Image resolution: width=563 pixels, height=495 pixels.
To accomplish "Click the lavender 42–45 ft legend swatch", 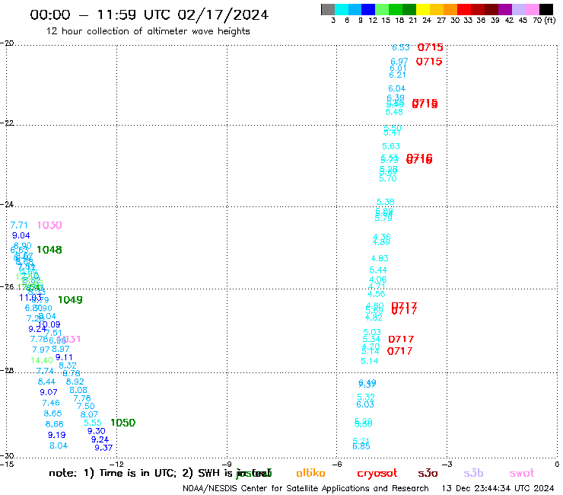I will pyautogui.click(x=519, y=9).
